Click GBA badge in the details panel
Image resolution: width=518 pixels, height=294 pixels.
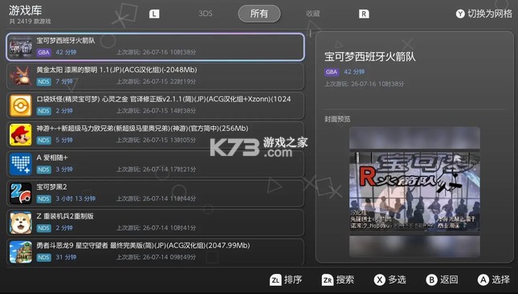click(x=332, y=71)
